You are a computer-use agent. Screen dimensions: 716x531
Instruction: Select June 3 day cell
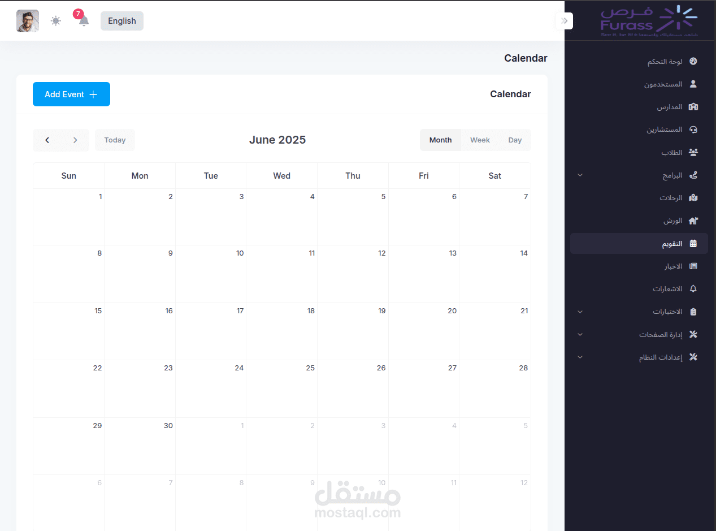pos(211,217)
